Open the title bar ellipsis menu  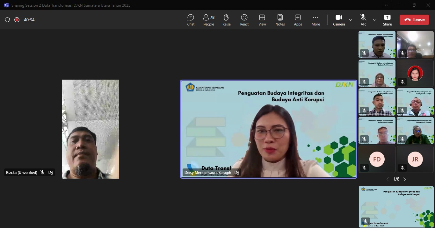click(386, 5)
